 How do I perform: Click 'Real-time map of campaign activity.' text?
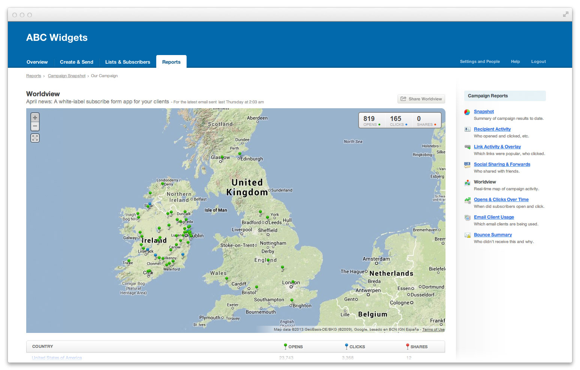(x=506, y=189)
